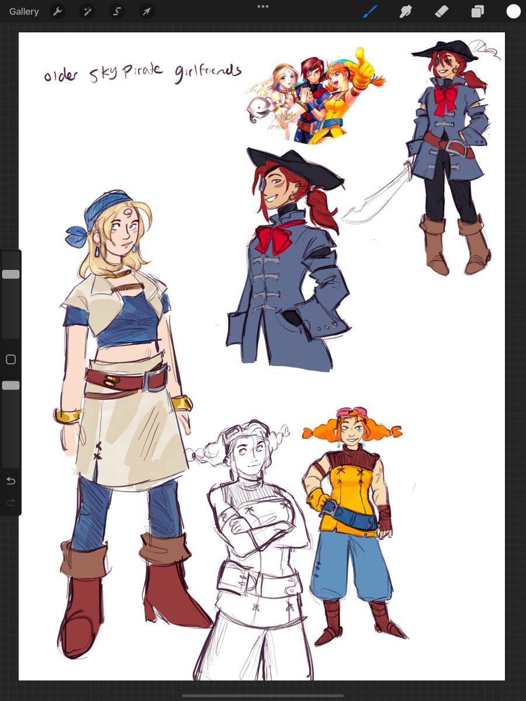The width and height of the screenshot is (526, 701).
Task: Click the brush size slider handle
Action: click(11, 274)
